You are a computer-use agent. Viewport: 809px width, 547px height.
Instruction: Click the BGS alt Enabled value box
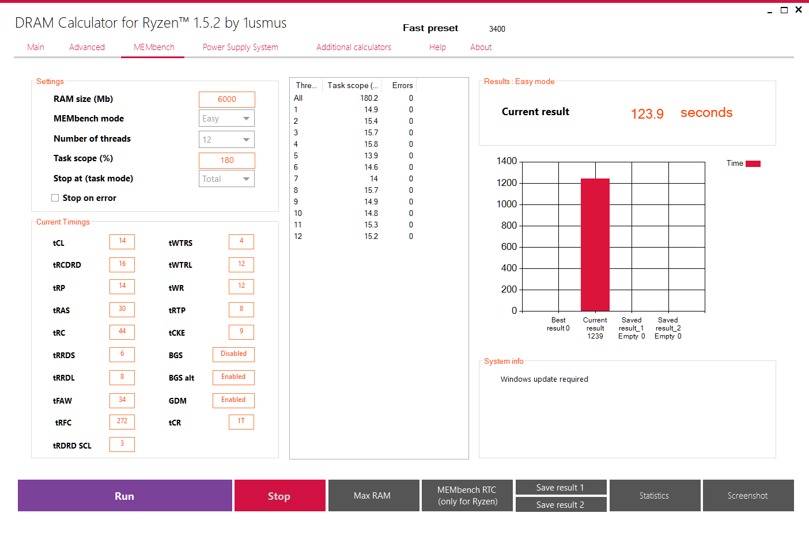pyautogui.click(x=233, y=377)
